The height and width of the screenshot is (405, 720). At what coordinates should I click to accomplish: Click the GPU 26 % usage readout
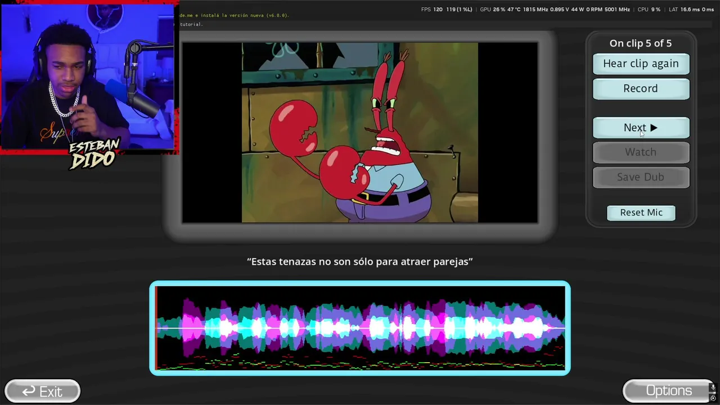[493, 10]
